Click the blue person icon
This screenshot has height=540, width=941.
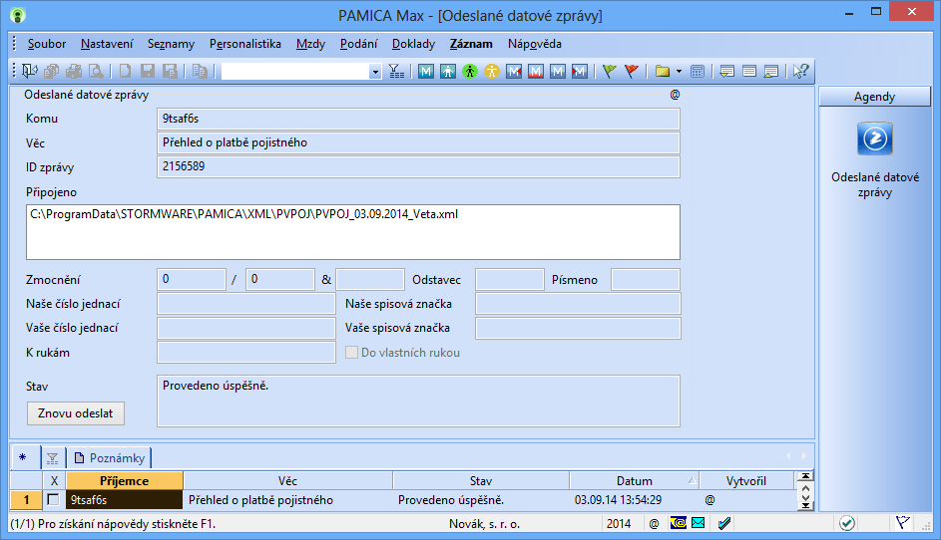pos(448,72)
